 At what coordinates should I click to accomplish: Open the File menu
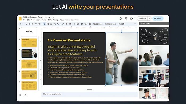[x=24, y=20]
